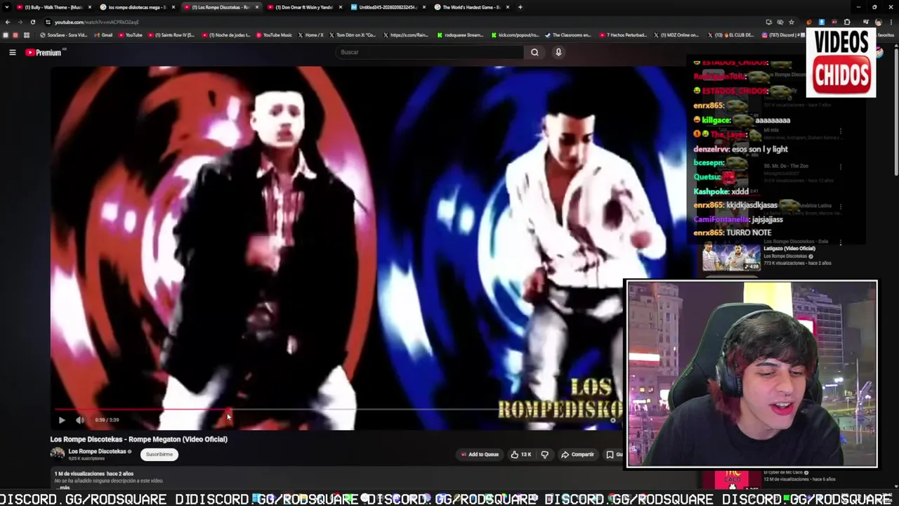Switch to The World's Hardest Game tab
The width and height of the screenshot is (899, 506).
coord(471,7)
